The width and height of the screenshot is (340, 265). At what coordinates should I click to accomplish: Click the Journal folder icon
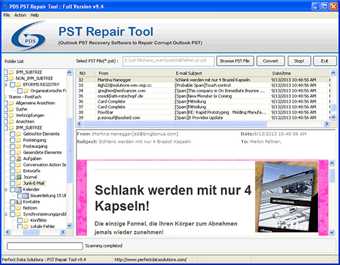pos(19,177)
